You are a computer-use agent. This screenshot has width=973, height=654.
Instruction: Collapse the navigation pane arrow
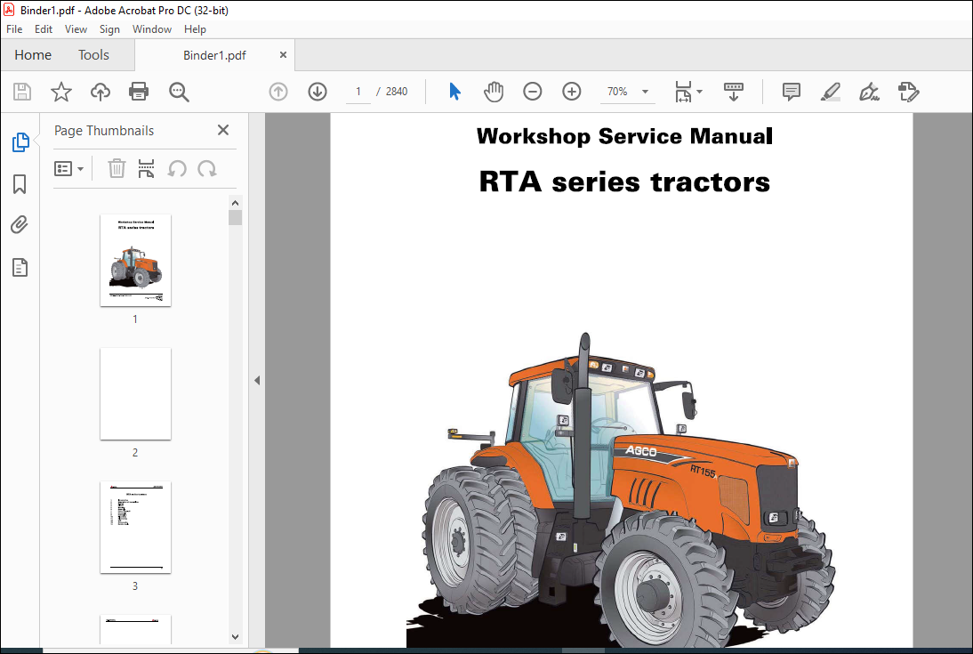257,380
